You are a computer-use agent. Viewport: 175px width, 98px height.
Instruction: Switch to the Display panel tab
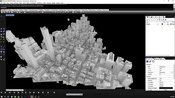point(156,59)
